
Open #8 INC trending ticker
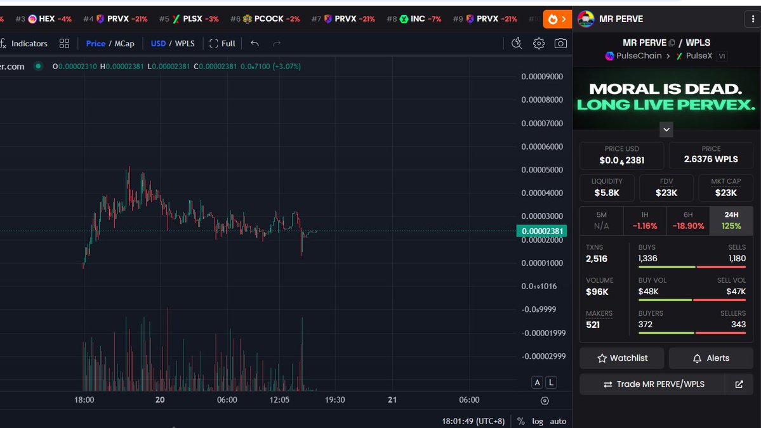414,19
